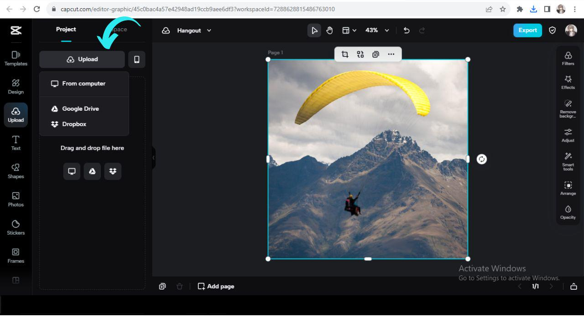This screenshot has height=328, width=584.
Task: Go to the previous page arrow
Action: (519, 287)
